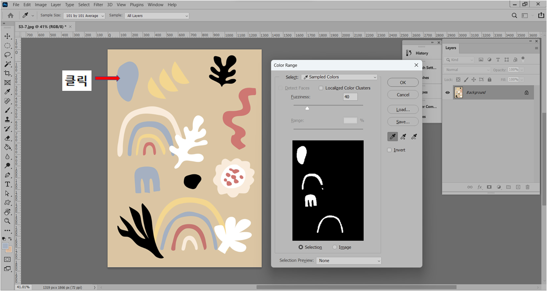This screenshot has width=547, height=291.
Task: Open Search icon at top right
Action: (514, 16)
